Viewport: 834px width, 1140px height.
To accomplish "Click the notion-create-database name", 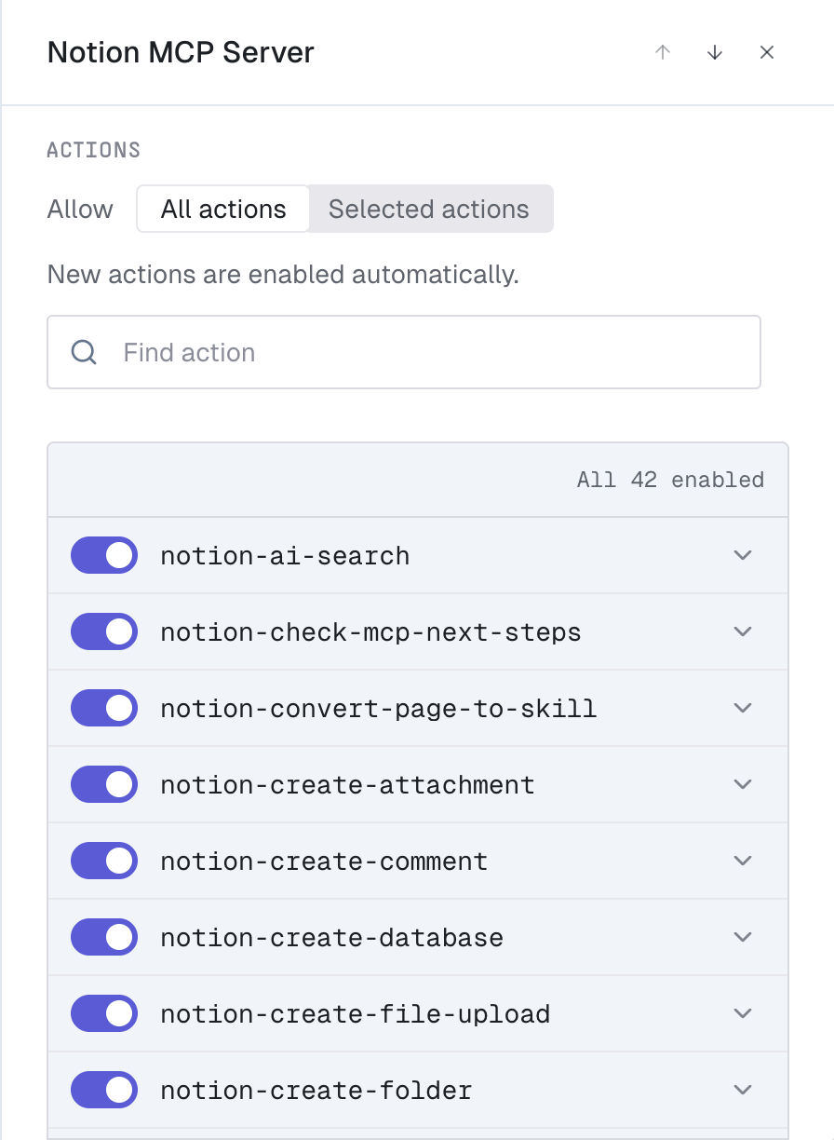I will click(331, 938).
